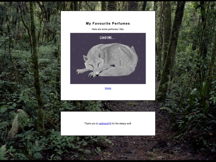
Task: Click 'Thank you to' text in footer box
Action: [x=91, y=124]
